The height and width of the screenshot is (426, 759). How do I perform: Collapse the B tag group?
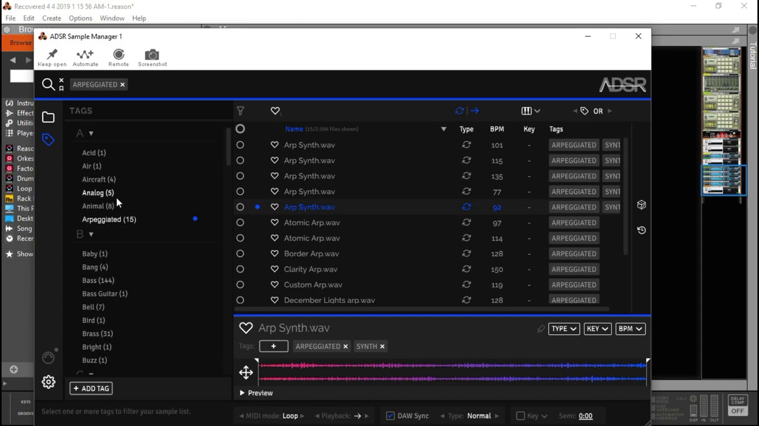coord(91,234)
